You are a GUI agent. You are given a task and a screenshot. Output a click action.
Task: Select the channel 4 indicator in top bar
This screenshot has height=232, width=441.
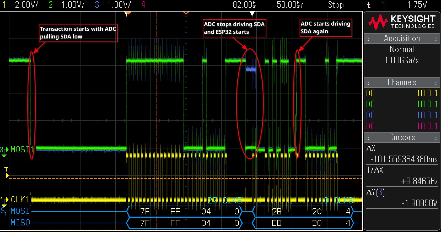coord(143,5)
